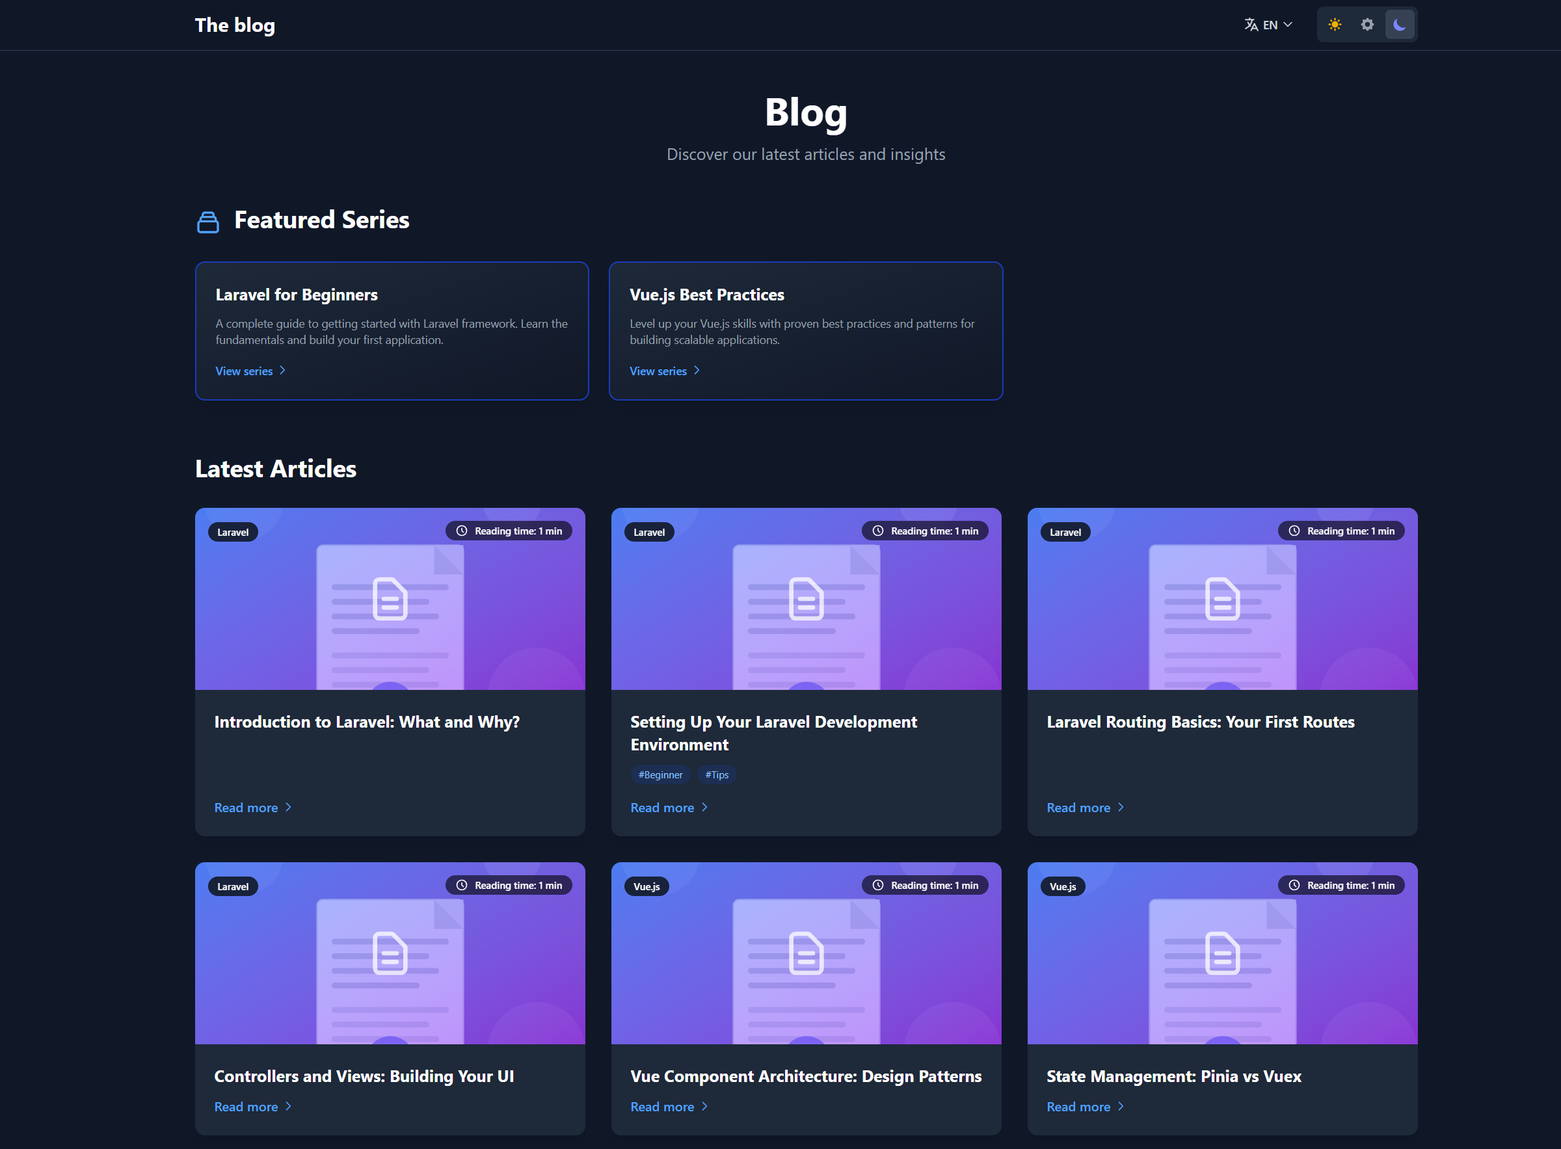Click the Featured Series stack icon
Viewport: 1561px width, 1149px height.
208,222
